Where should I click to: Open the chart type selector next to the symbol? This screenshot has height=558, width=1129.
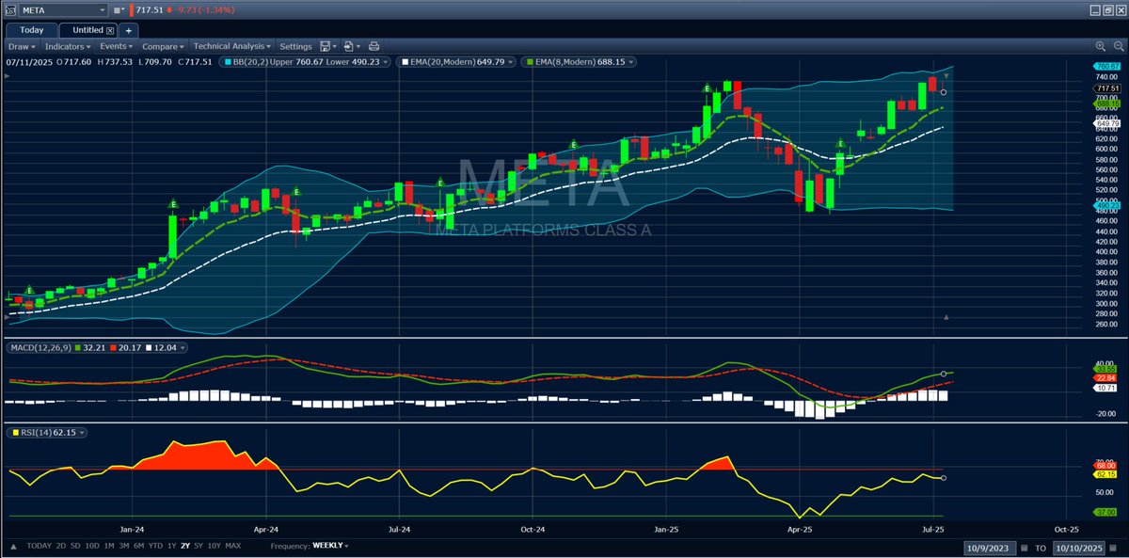[x=120, y=9]
